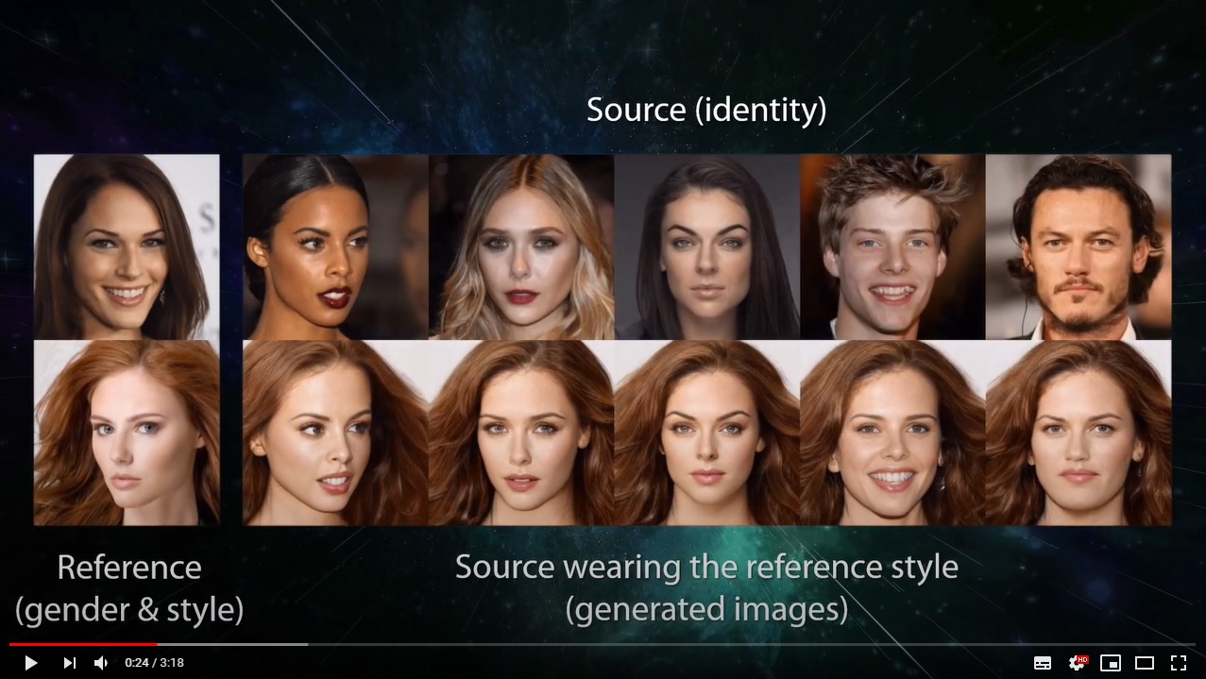Click the 'Reference (gender & style)' caption
Screen dimensions: 1206x679
pos(129,588)
